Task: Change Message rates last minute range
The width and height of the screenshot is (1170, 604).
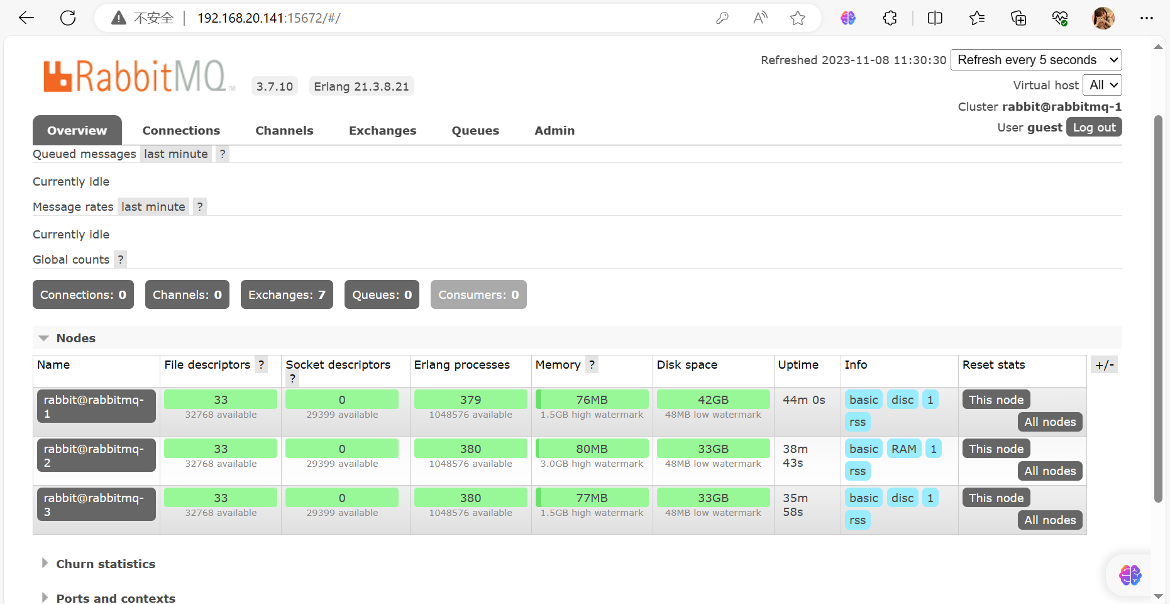Action: [x=153, y=207]
